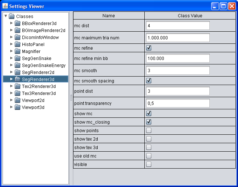Click the point transparency input field

pos(178,103)
